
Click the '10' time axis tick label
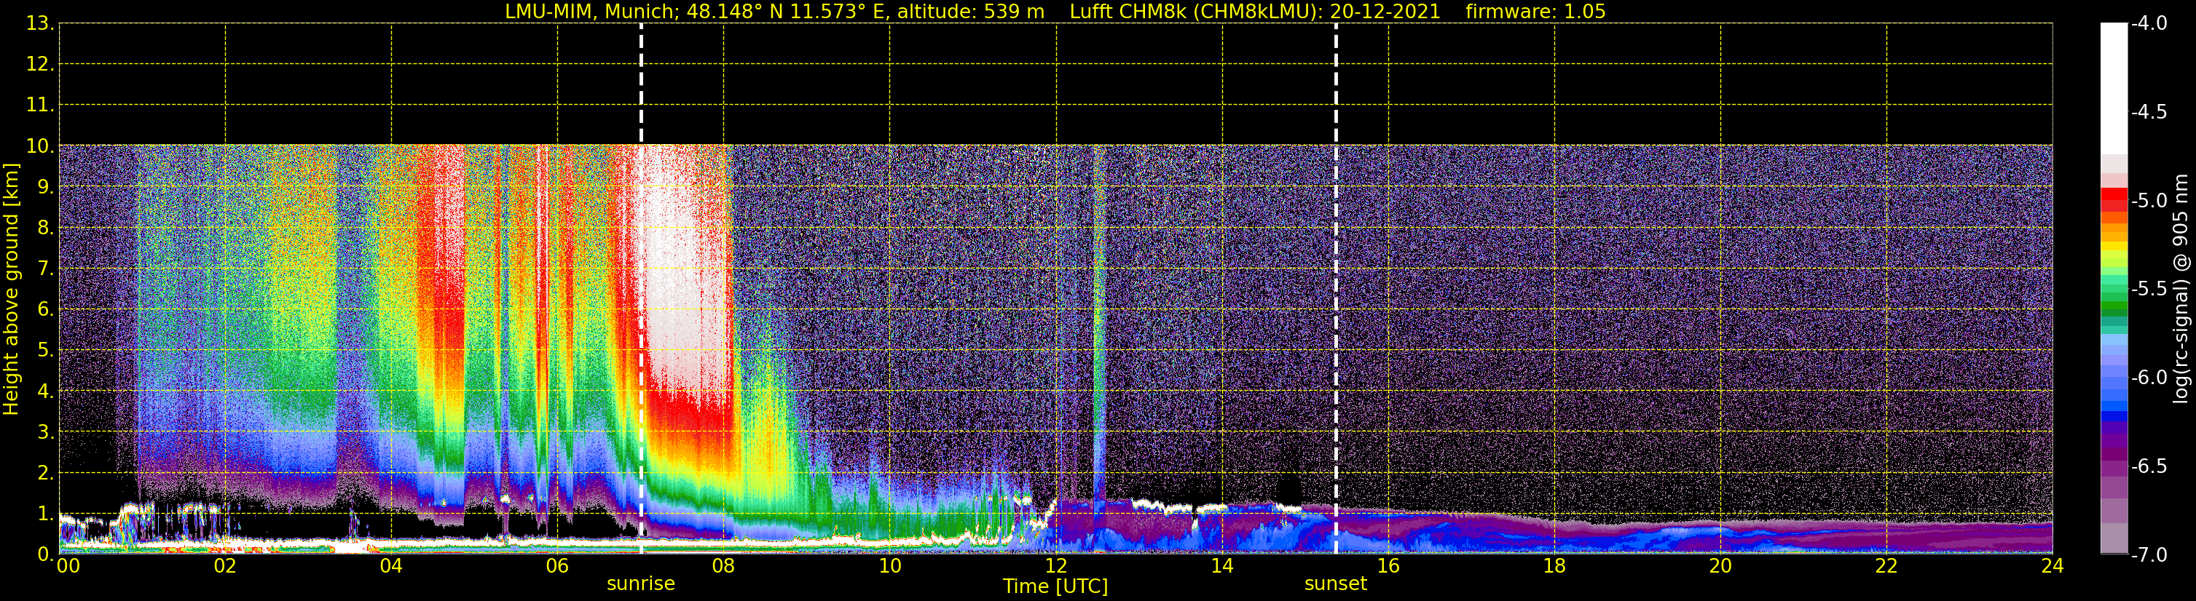click(x=889, y=566)
